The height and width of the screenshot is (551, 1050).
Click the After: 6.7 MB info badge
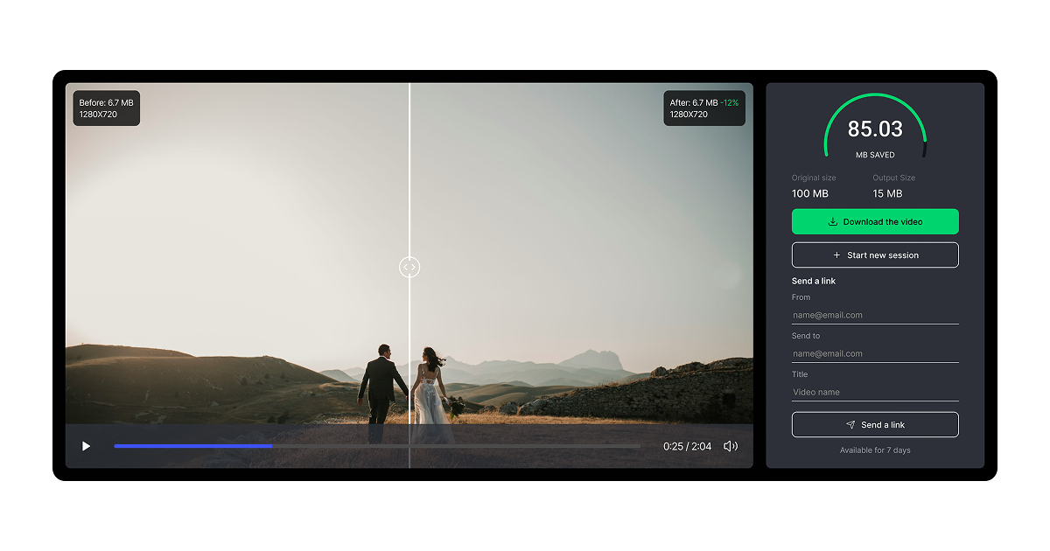pos(704,108)
